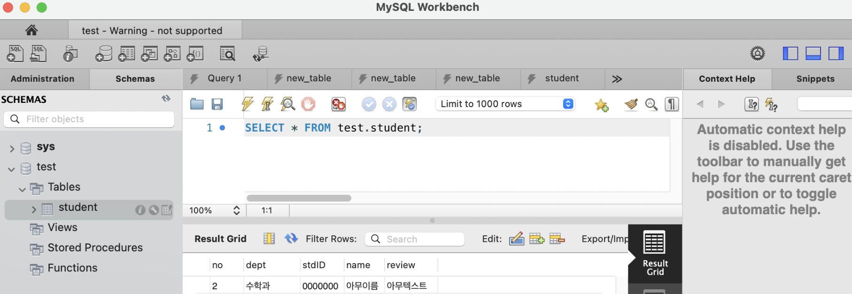This screenshot has width=852, height=294.
Task: Toggle wrap cell content in grid
Action: pos(269,239)
